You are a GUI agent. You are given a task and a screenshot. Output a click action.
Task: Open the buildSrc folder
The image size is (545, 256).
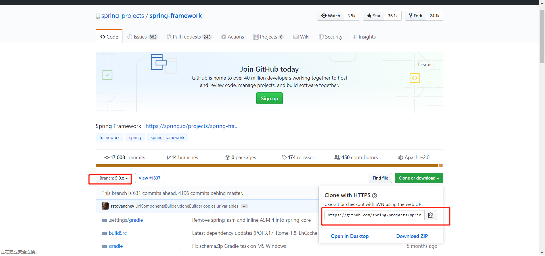tap(118, 233)
